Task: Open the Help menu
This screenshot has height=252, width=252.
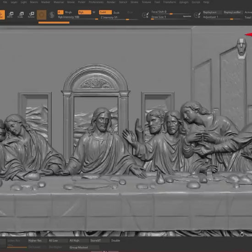Action: (x=206, y=2)
